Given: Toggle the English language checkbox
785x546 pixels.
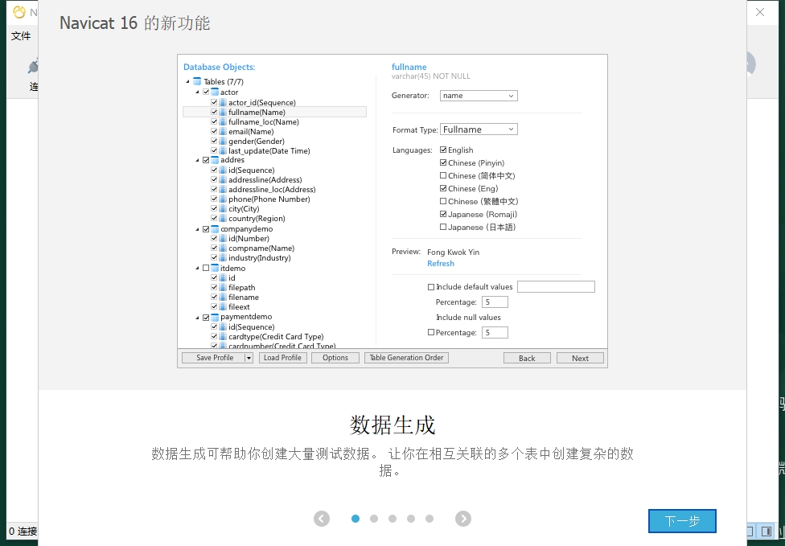Looking at the screenshot, I should pyautogui.click(x=443, y=150).
